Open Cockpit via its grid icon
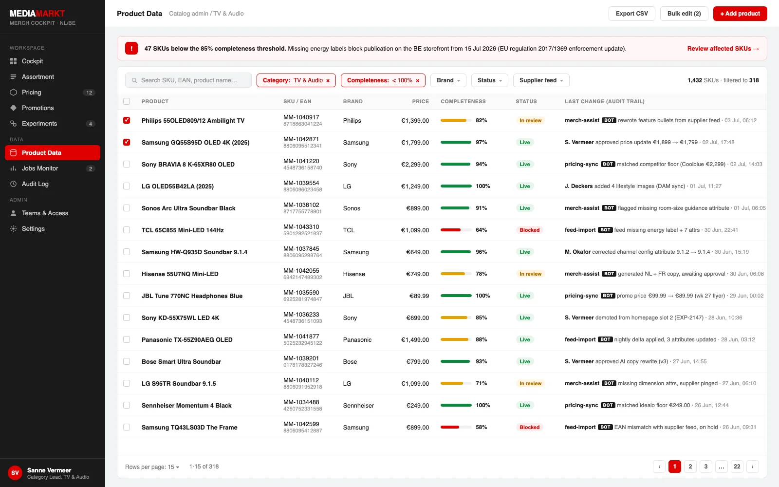 (x=14, y=61)
